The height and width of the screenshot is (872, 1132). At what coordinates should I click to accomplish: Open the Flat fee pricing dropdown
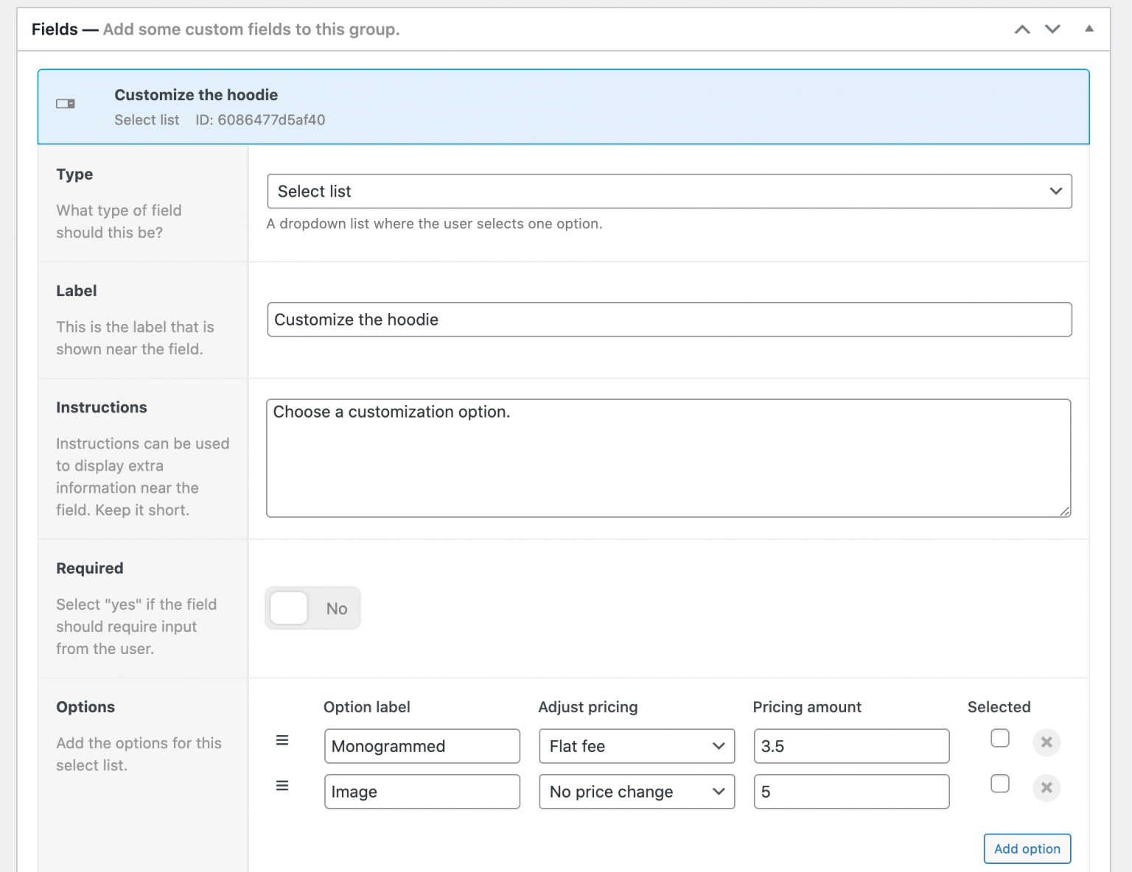(636, 746)
